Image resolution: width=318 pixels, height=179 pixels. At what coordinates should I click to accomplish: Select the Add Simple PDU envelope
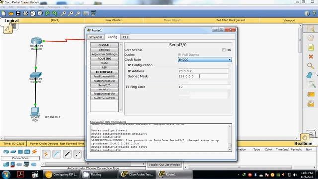(x=311, y=94)
